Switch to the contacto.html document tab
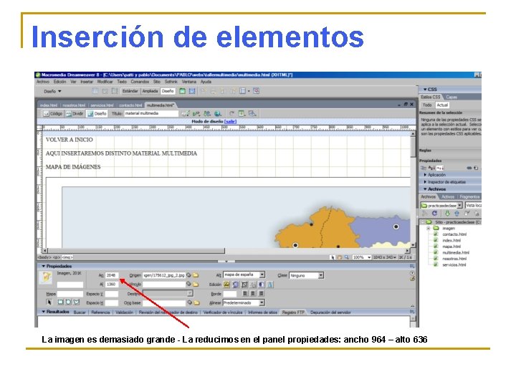Image resolution: width=516 pixels, height=387 pixels. point(130,105)
